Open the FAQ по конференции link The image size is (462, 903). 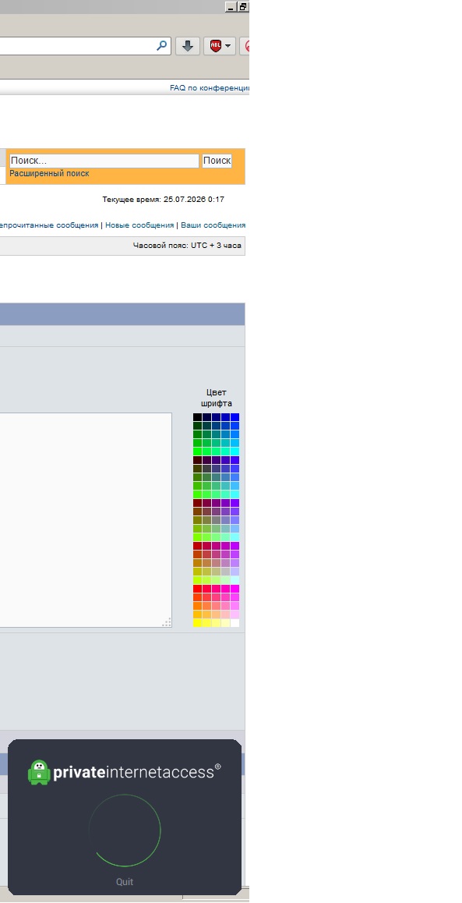click(x=210, y=88)
